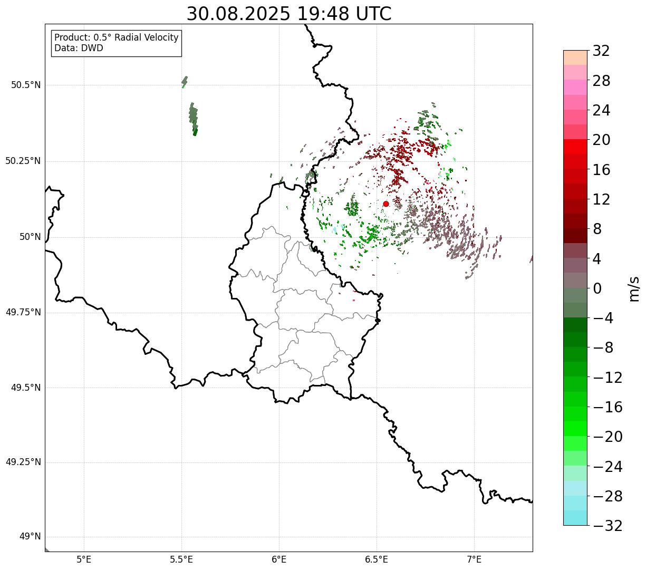Viewport: 646px width, 570px height.
Task: Click the colorbar value −20
Action: tap(608, 437)
